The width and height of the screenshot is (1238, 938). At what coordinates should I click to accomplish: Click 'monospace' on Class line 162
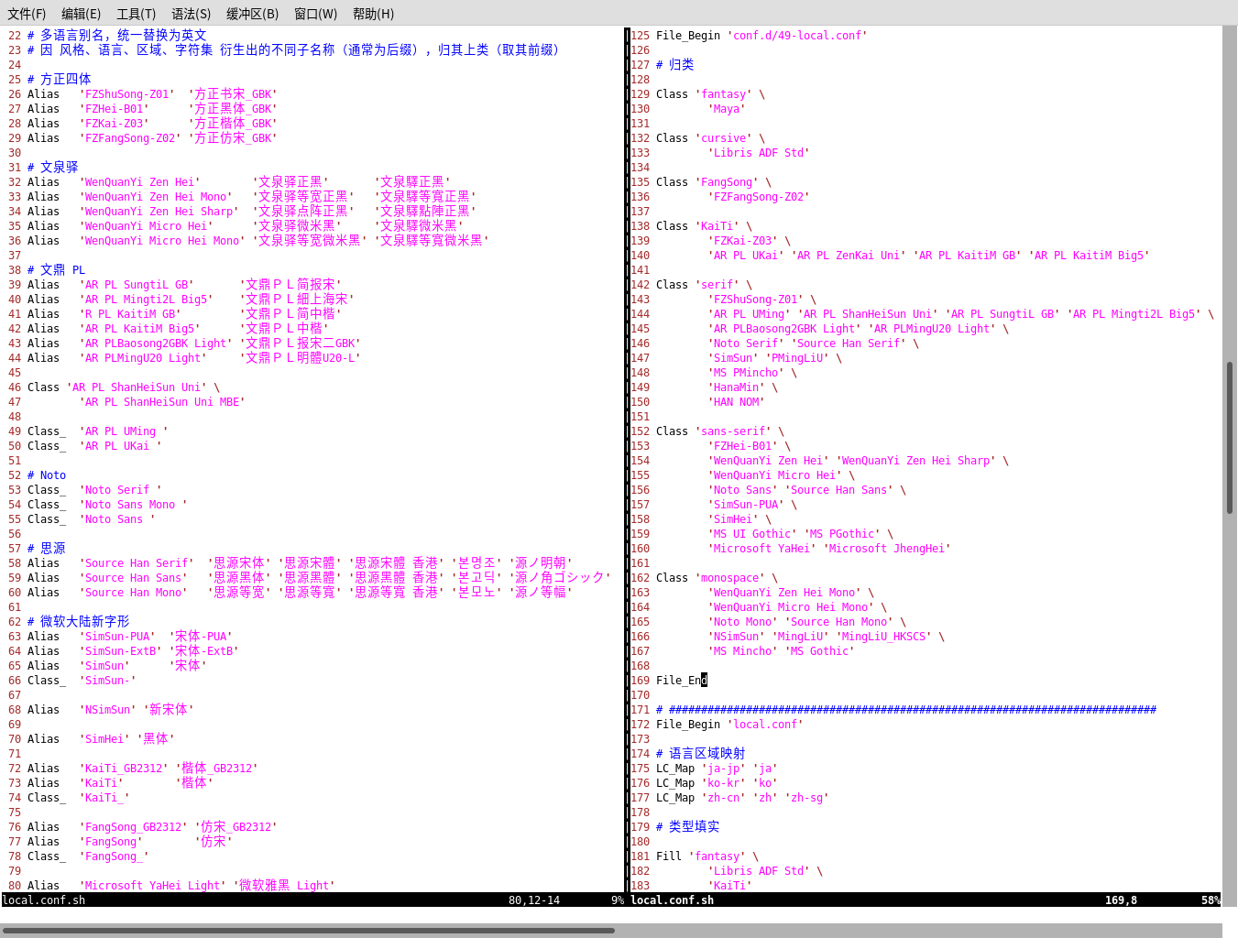pos(730,578)
